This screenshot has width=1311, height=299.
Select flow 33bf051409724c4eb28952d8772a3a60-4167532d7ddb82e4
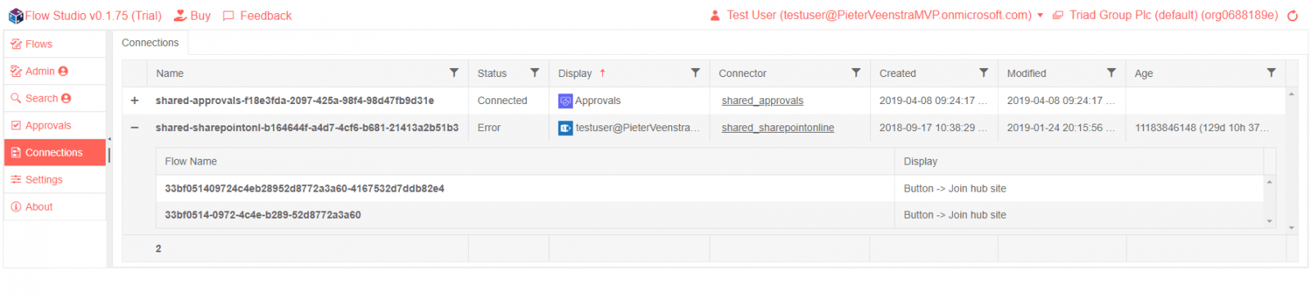point(304,188)
